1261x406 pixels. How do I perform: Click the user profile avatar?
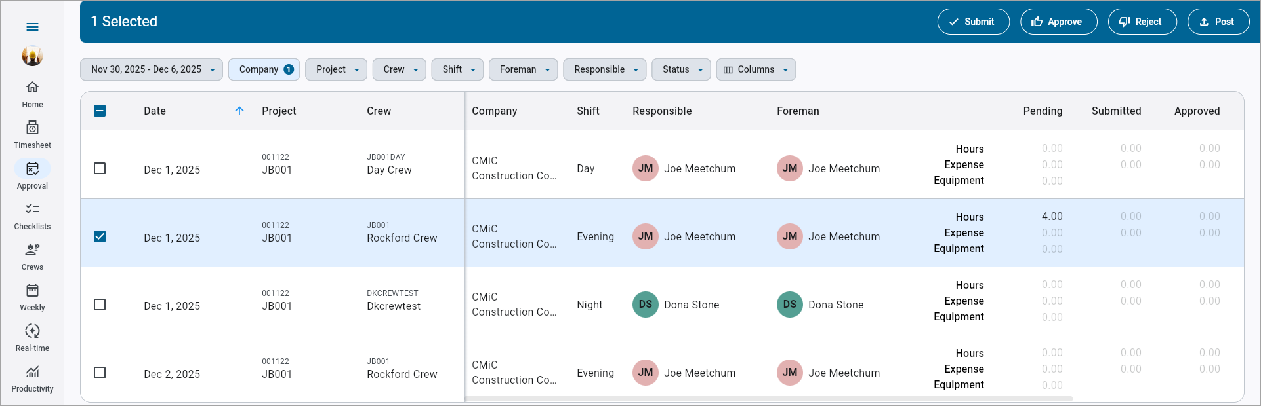(32, 56)
